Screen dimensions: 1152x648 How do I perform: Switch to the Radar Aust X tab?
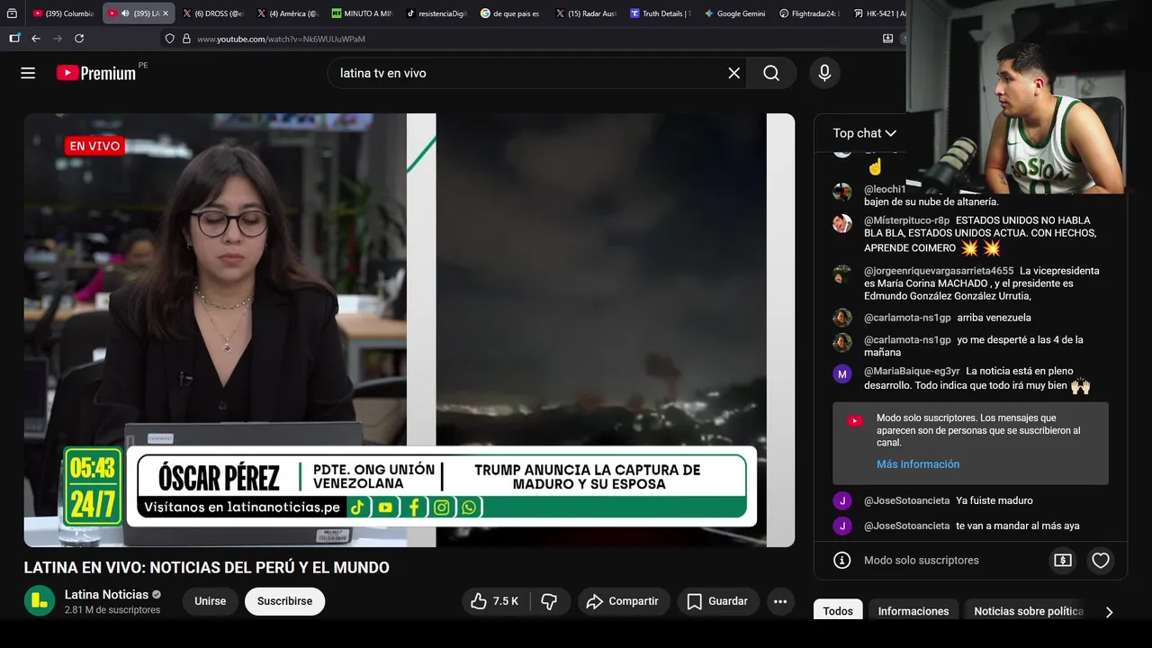(585, 13)
